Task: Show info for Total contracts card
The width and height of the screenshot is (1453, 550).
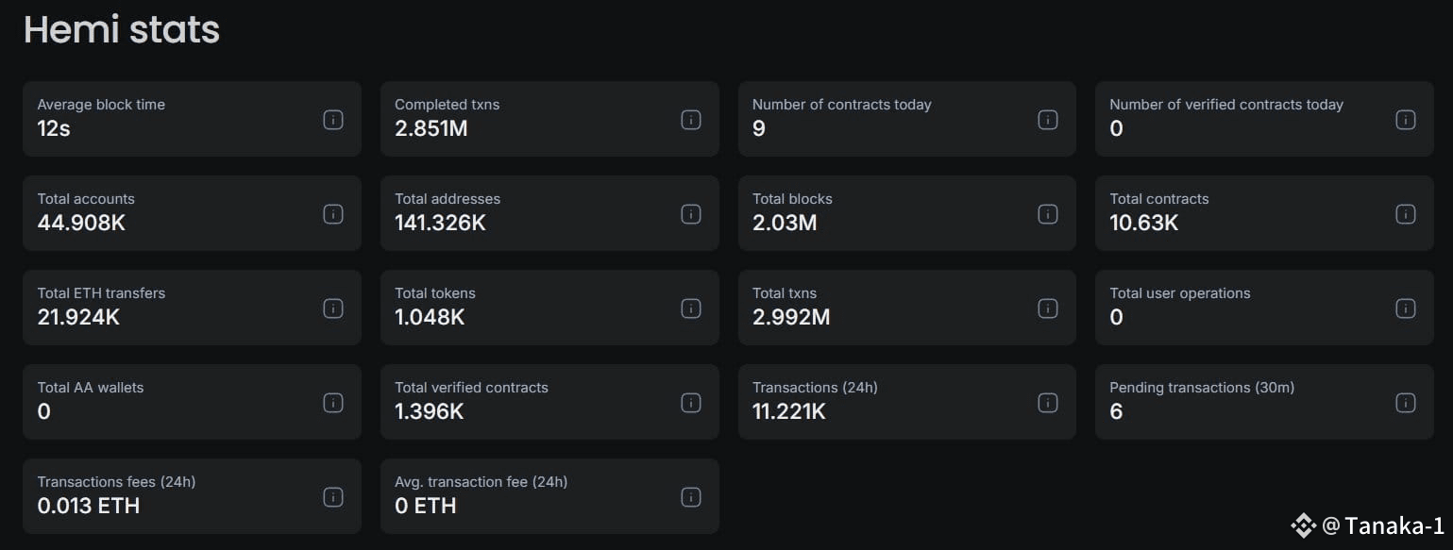Action: pyautogui.click(x=1406, y=214)
